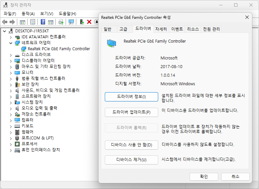The image size is (259, 189).
Task: Close the Realtek properties dialog
Action: [247, 17]
